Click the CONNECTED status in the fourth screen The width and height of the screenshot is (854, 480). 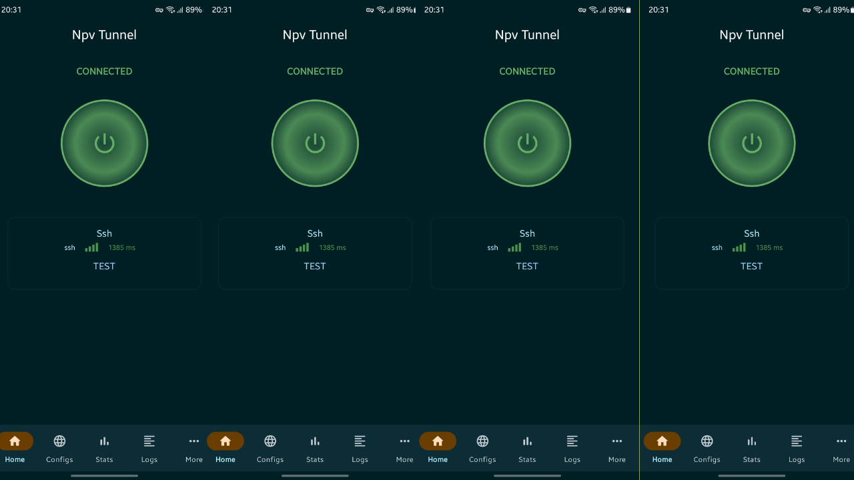pyautogui.click(x=752, y=71)
